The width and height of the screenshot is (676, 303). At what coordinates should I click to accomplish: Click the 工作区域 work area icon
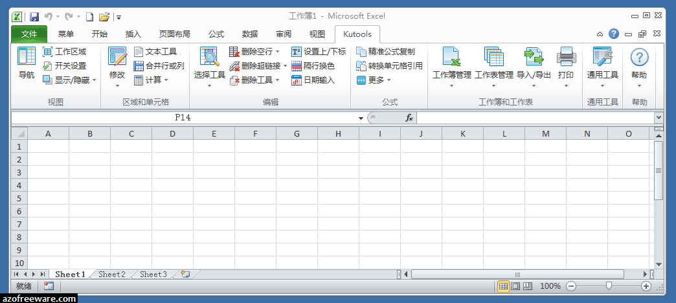coord(47,52)
